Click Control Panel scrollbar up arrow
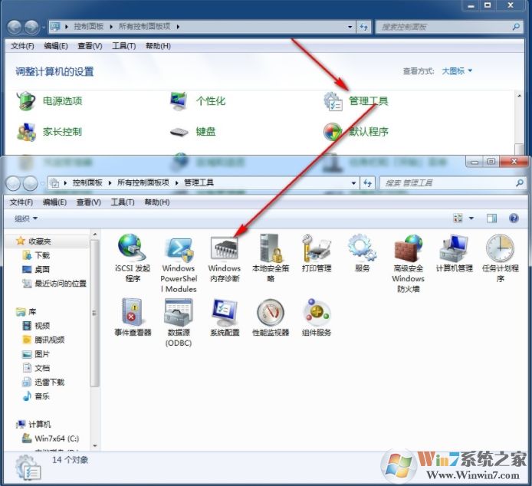The image size is (532, 486). [x=519, y=96]
